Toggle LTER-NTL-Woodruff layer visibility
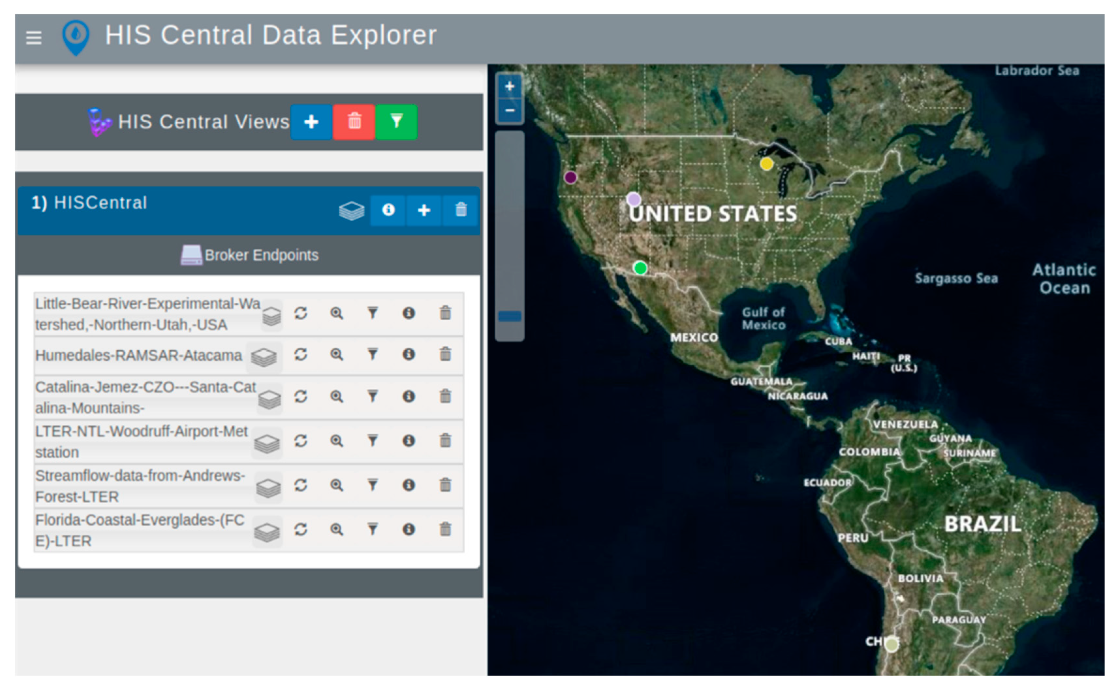1115x686 pixels. (267, 443)
